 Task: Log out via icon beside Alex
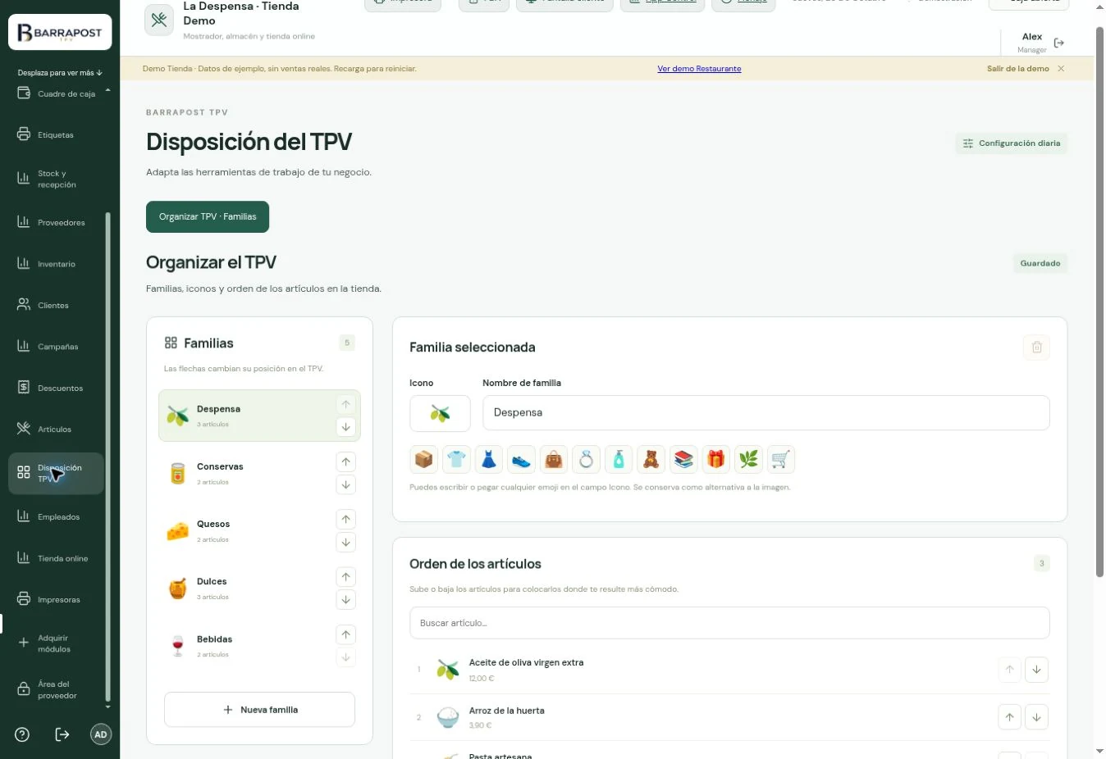1059,43
